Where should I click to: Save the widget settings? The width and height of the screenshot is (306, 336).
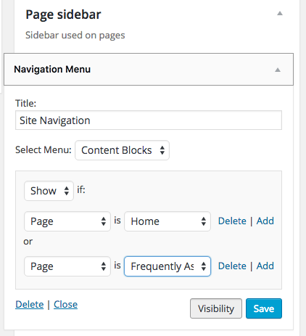pyautogui.click(x=264, y=308)
